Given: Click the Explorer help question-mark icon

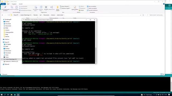Looking at the screenshot, I should pos(164,4).
